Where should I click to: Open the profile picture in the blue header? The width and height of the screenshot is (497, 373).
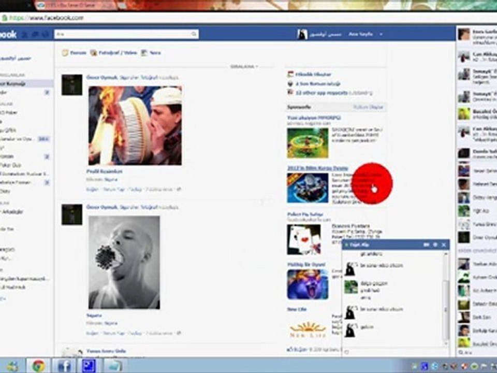(x=302, y=34)
